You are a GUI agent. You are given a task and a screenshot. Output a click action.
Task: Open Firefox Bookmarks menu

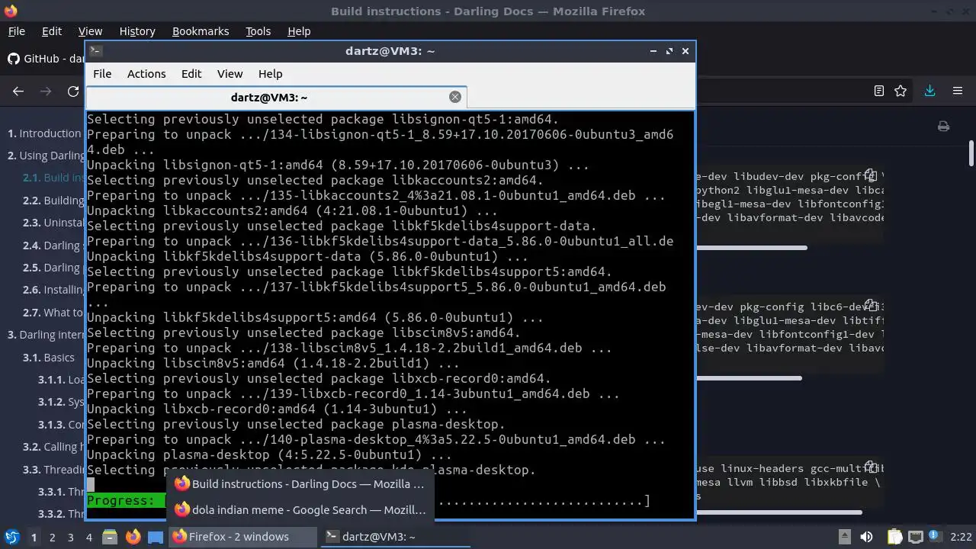click(201, 31)
